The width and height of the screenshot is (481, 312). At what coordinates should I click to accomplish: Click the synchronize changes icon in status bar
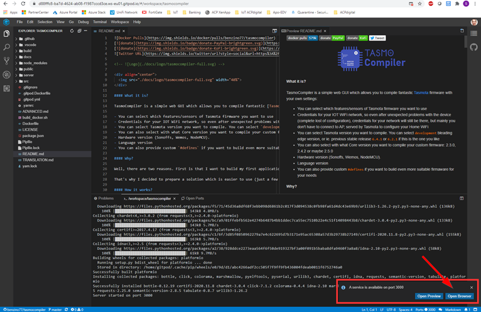click(x=67, y=309)
